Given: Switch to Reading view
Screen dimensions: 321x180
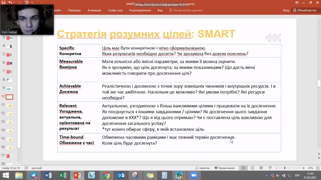Looking at the screenshot, I should 261,168.
